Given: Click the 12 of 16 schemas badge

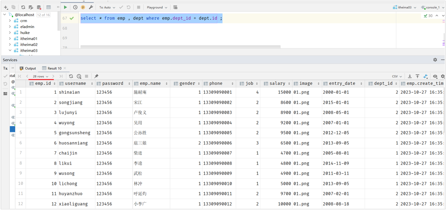Looking at the screenshot, I should [x=43, y=15].
